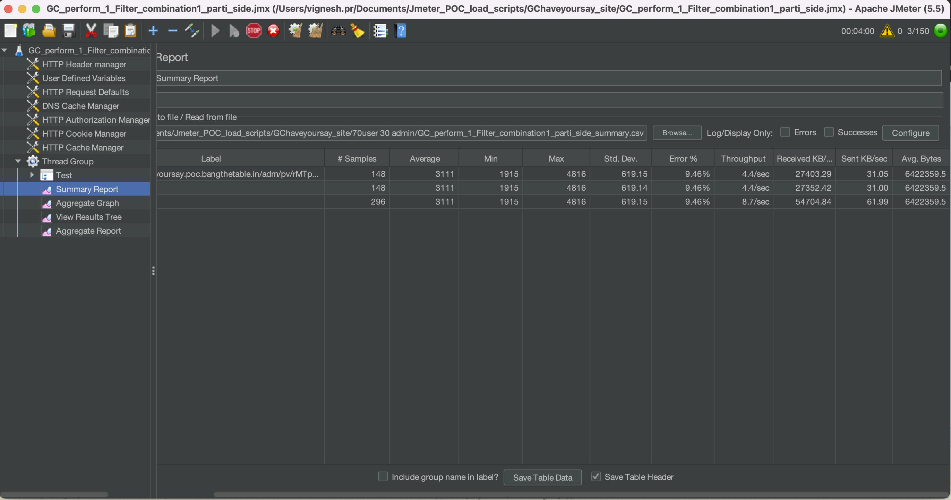Start the test with play icon
The image size is (951, 500).
pyautogui.click(x=216, y=31)
